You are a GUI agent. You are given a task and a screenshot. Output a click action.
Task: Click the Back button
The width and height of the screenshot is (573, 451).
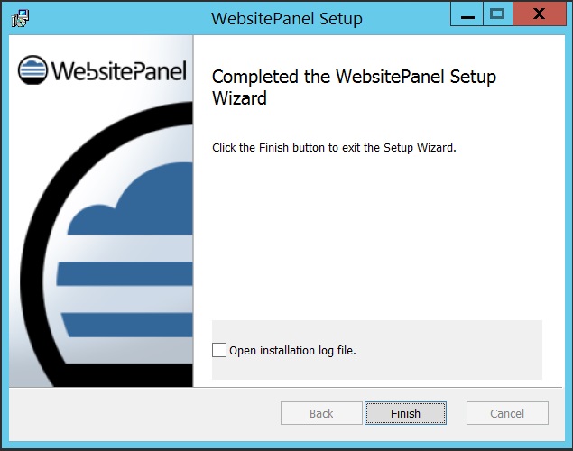pyautogui.click(x=321, y=413)
